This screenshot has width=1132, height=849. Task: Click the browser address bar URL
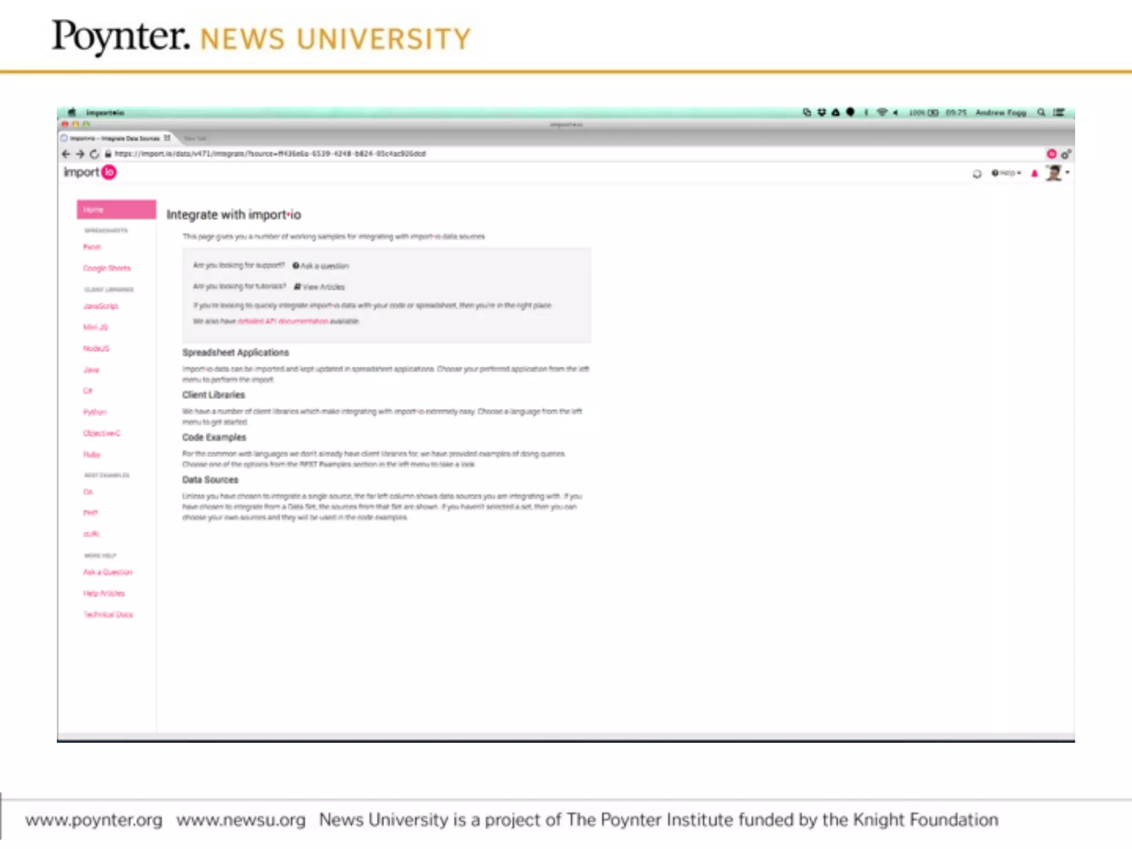coord(270,154)
